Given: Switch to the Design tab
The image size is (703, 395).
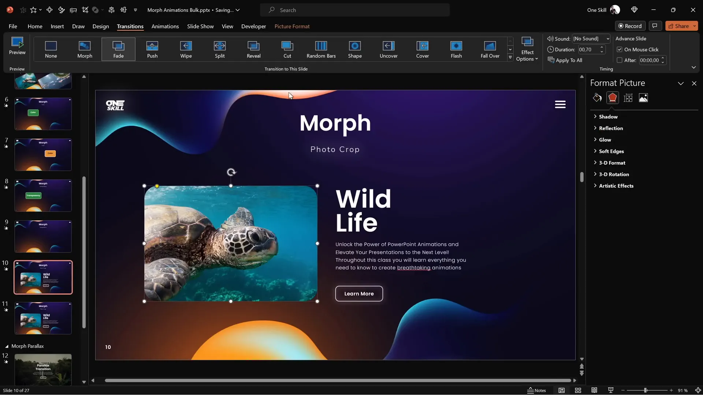Looking at the screenshot, I should pyautogui.click(x=101, y=26).
